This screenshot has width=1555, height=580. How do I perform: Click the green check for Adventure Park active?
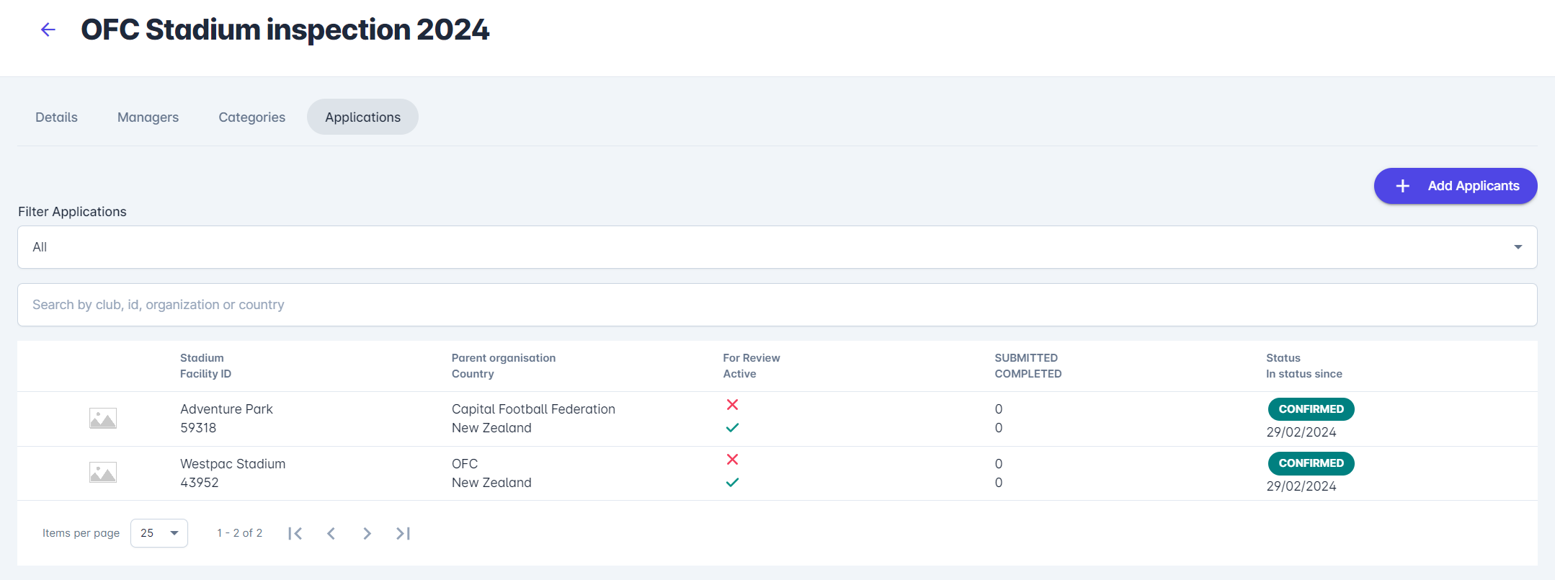(x=732, y=428)
